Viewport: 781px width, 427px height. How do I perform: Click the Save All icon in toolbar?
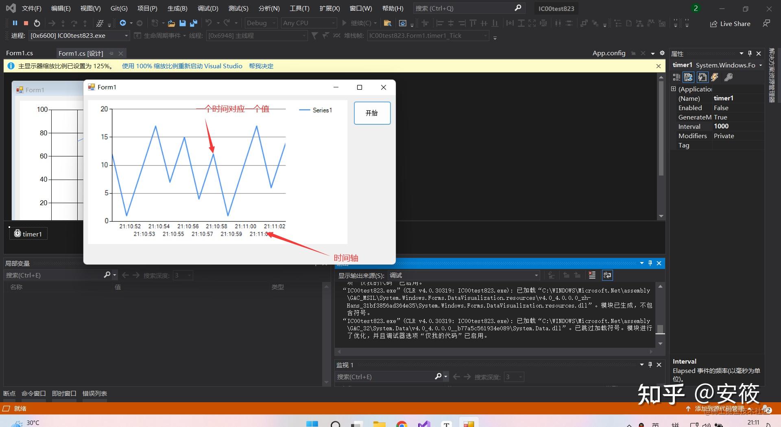coord(194,23)
